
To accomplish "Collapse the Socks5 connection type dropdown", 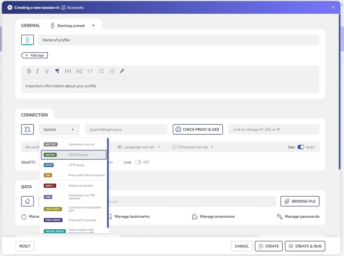I will click(x=59, y=129).
